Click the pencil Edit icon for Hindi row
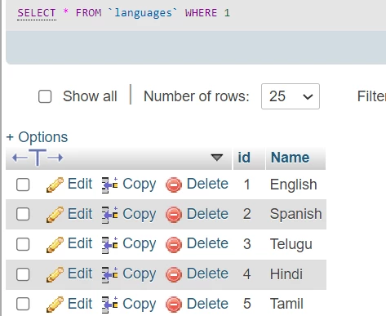The height and width of the screenshot is (316, 386). click(55, 274)
